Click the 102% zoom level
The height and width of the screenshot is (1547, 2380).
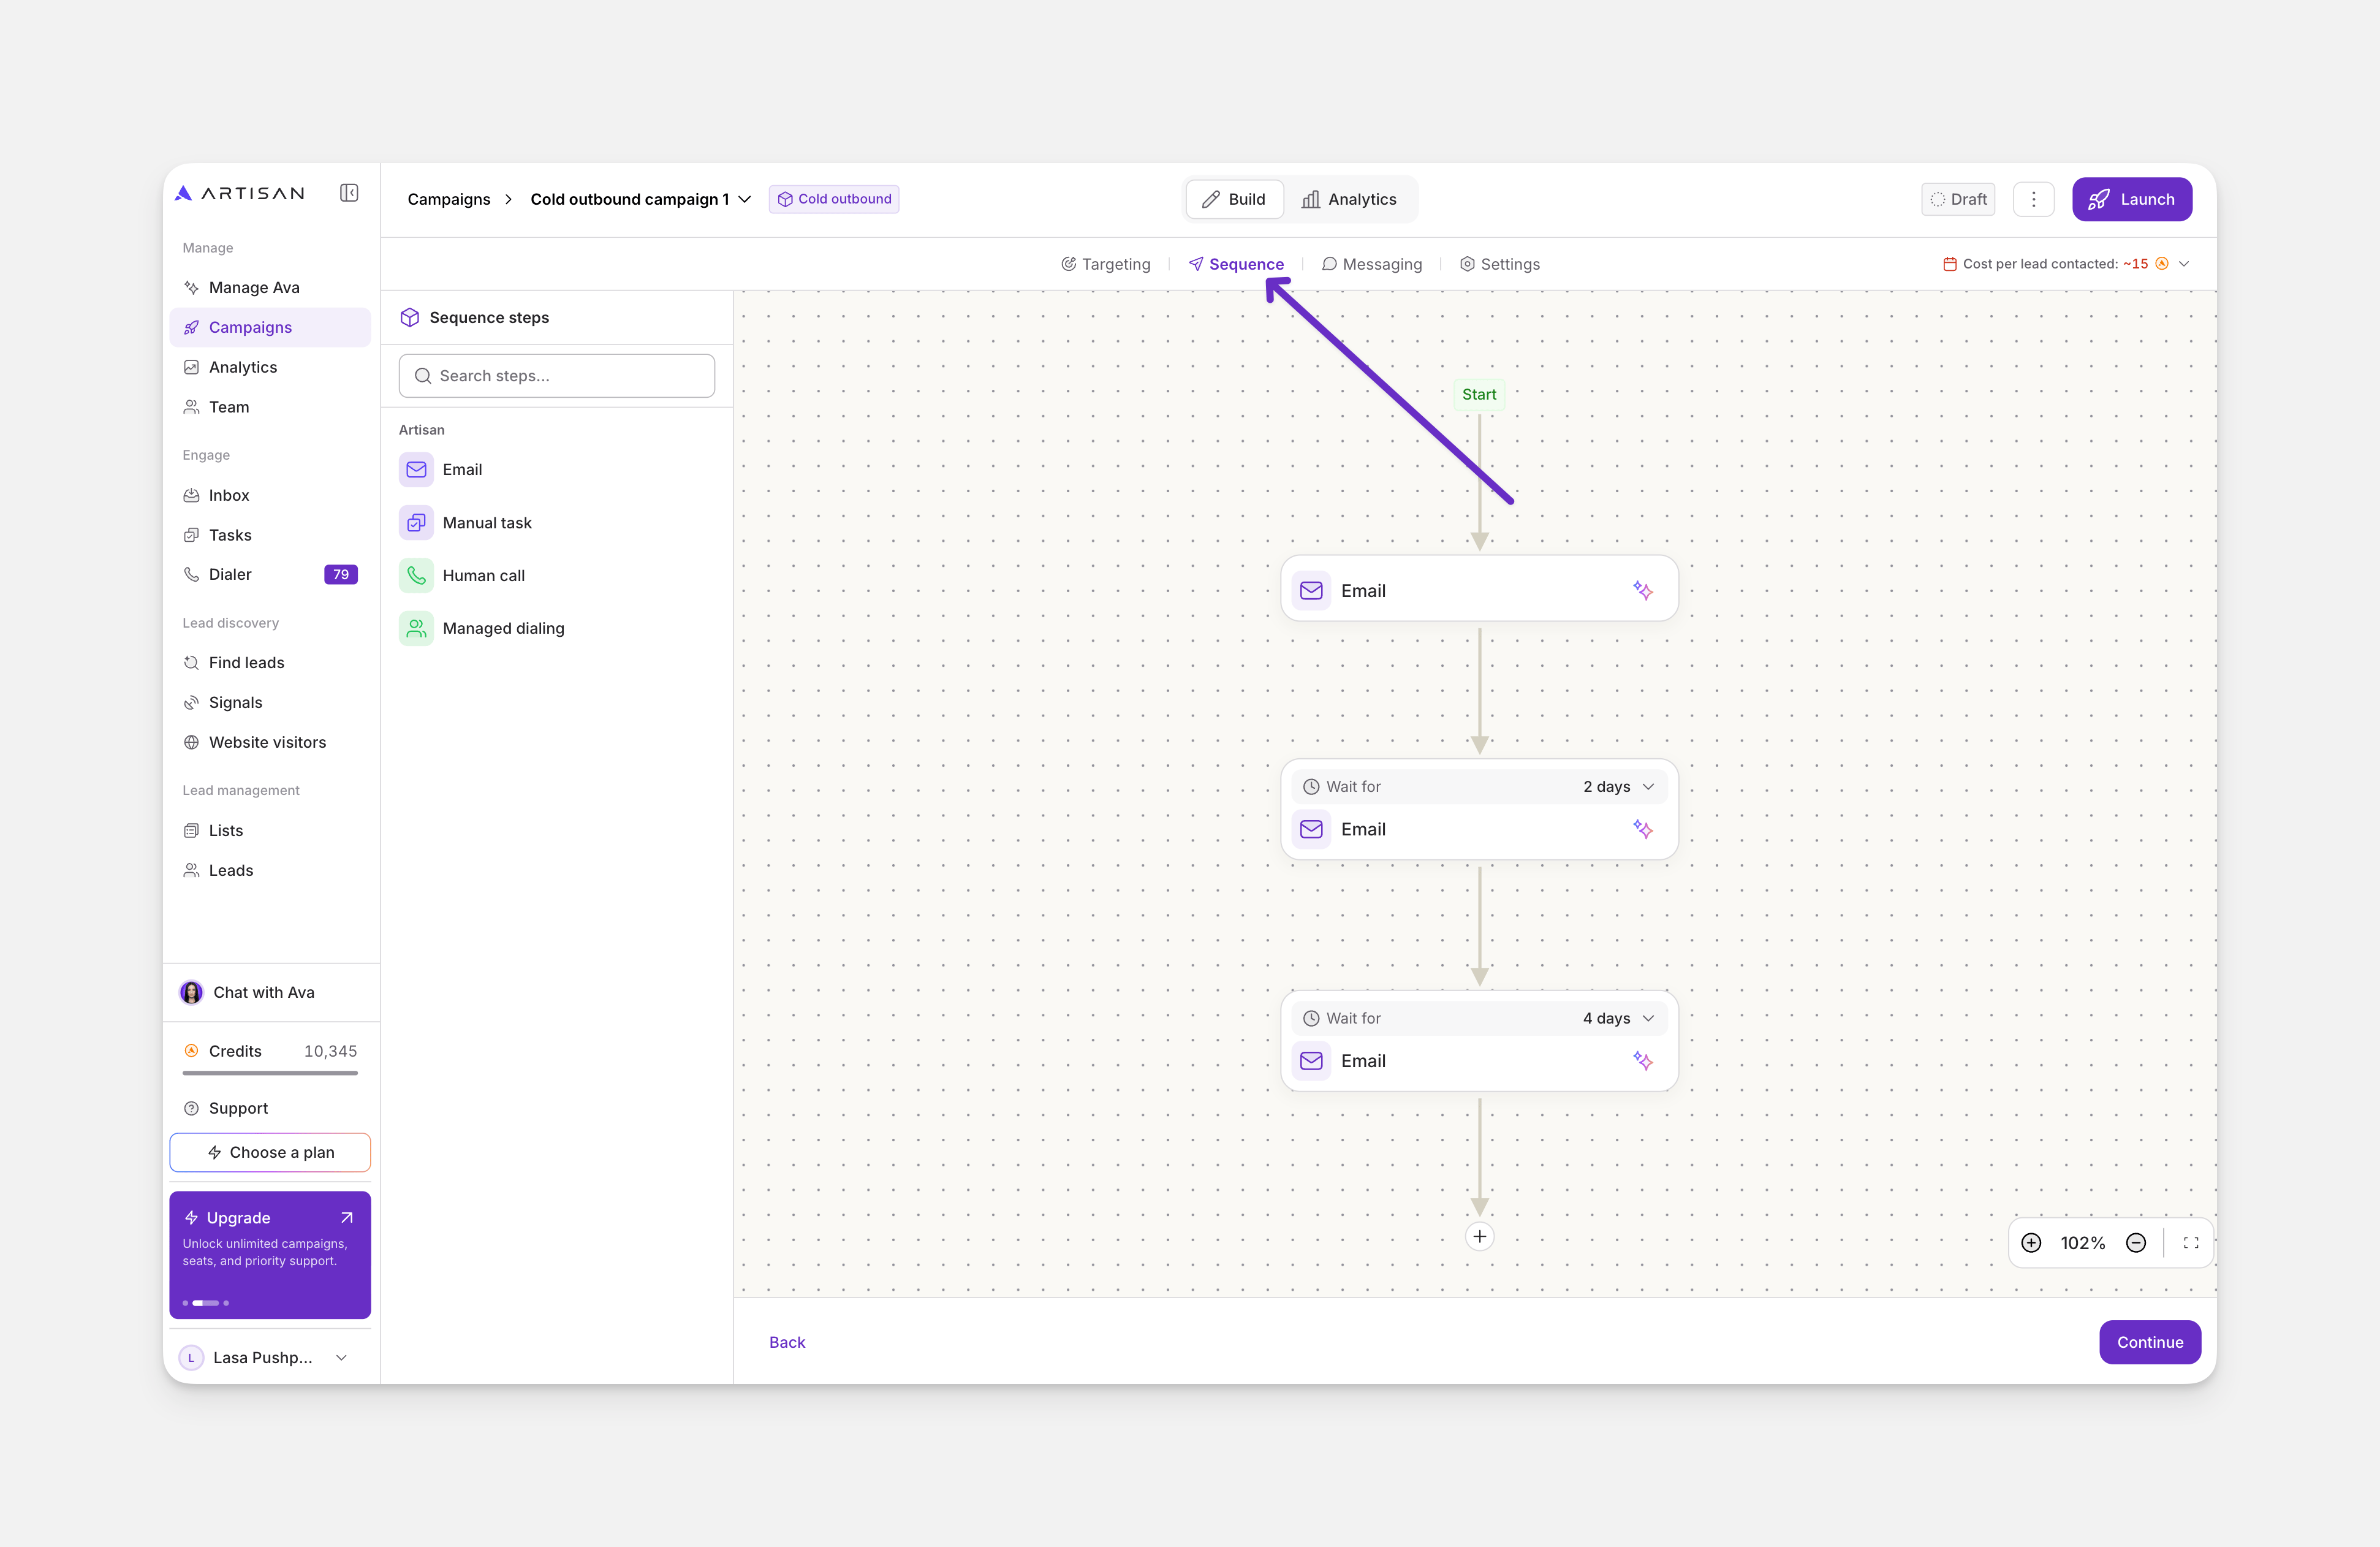point(2083,1243)
